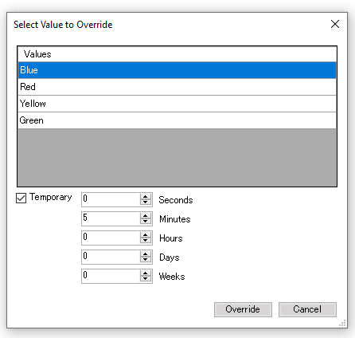355x338 pixels.
Task: Click the Override button
Action: (243, 309)
